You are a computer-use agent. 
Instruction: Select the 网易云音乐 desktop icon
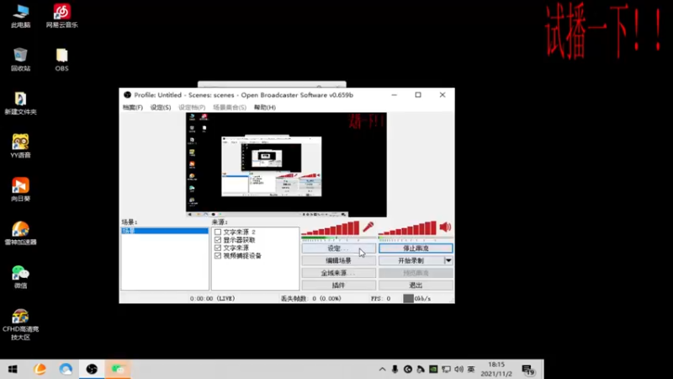click(x=61, y=16)
